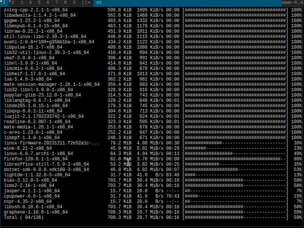Click libcmis-0.6.2-1-x86_64 package name

tap(33, 68)
